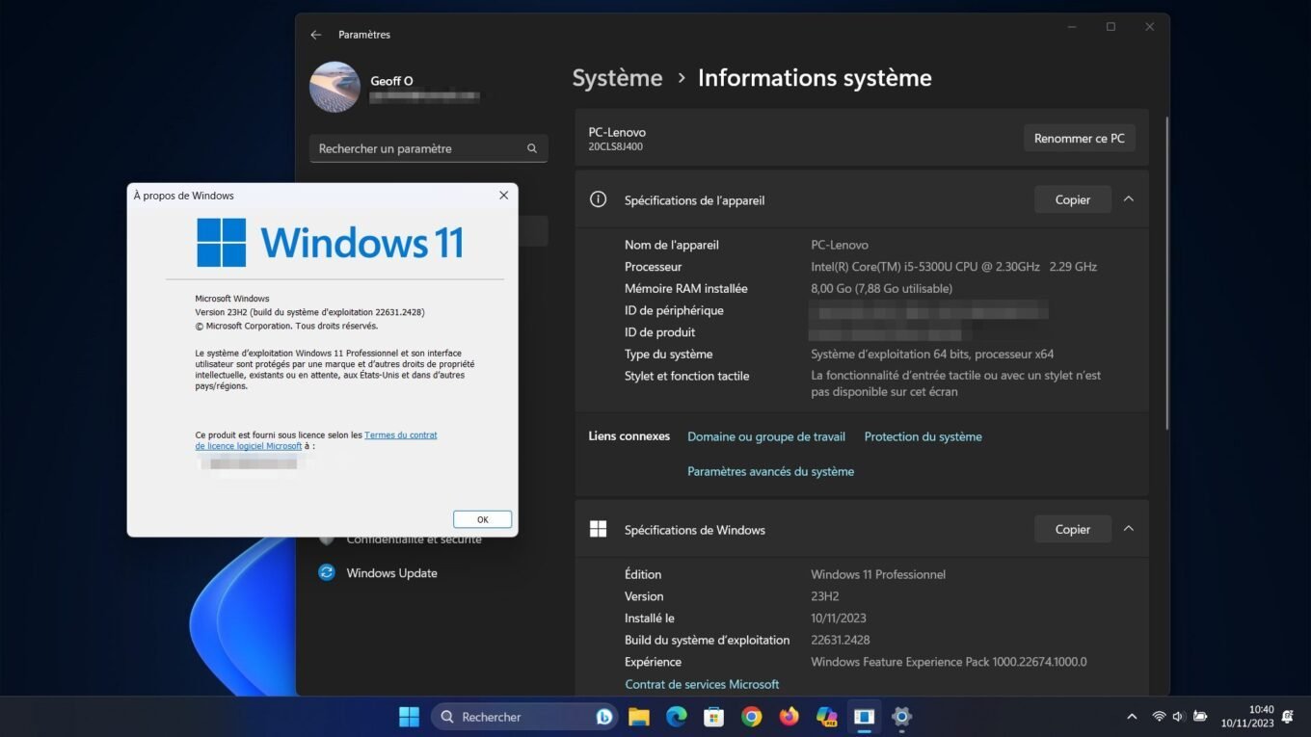Open File Explorer from the taskbar

pos(638,717)
